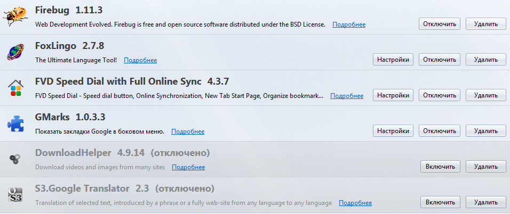The height and width of the screenshot is (214, 510).
Task: Select the GMarks blue puzzle icon
Action: (15, 124)
